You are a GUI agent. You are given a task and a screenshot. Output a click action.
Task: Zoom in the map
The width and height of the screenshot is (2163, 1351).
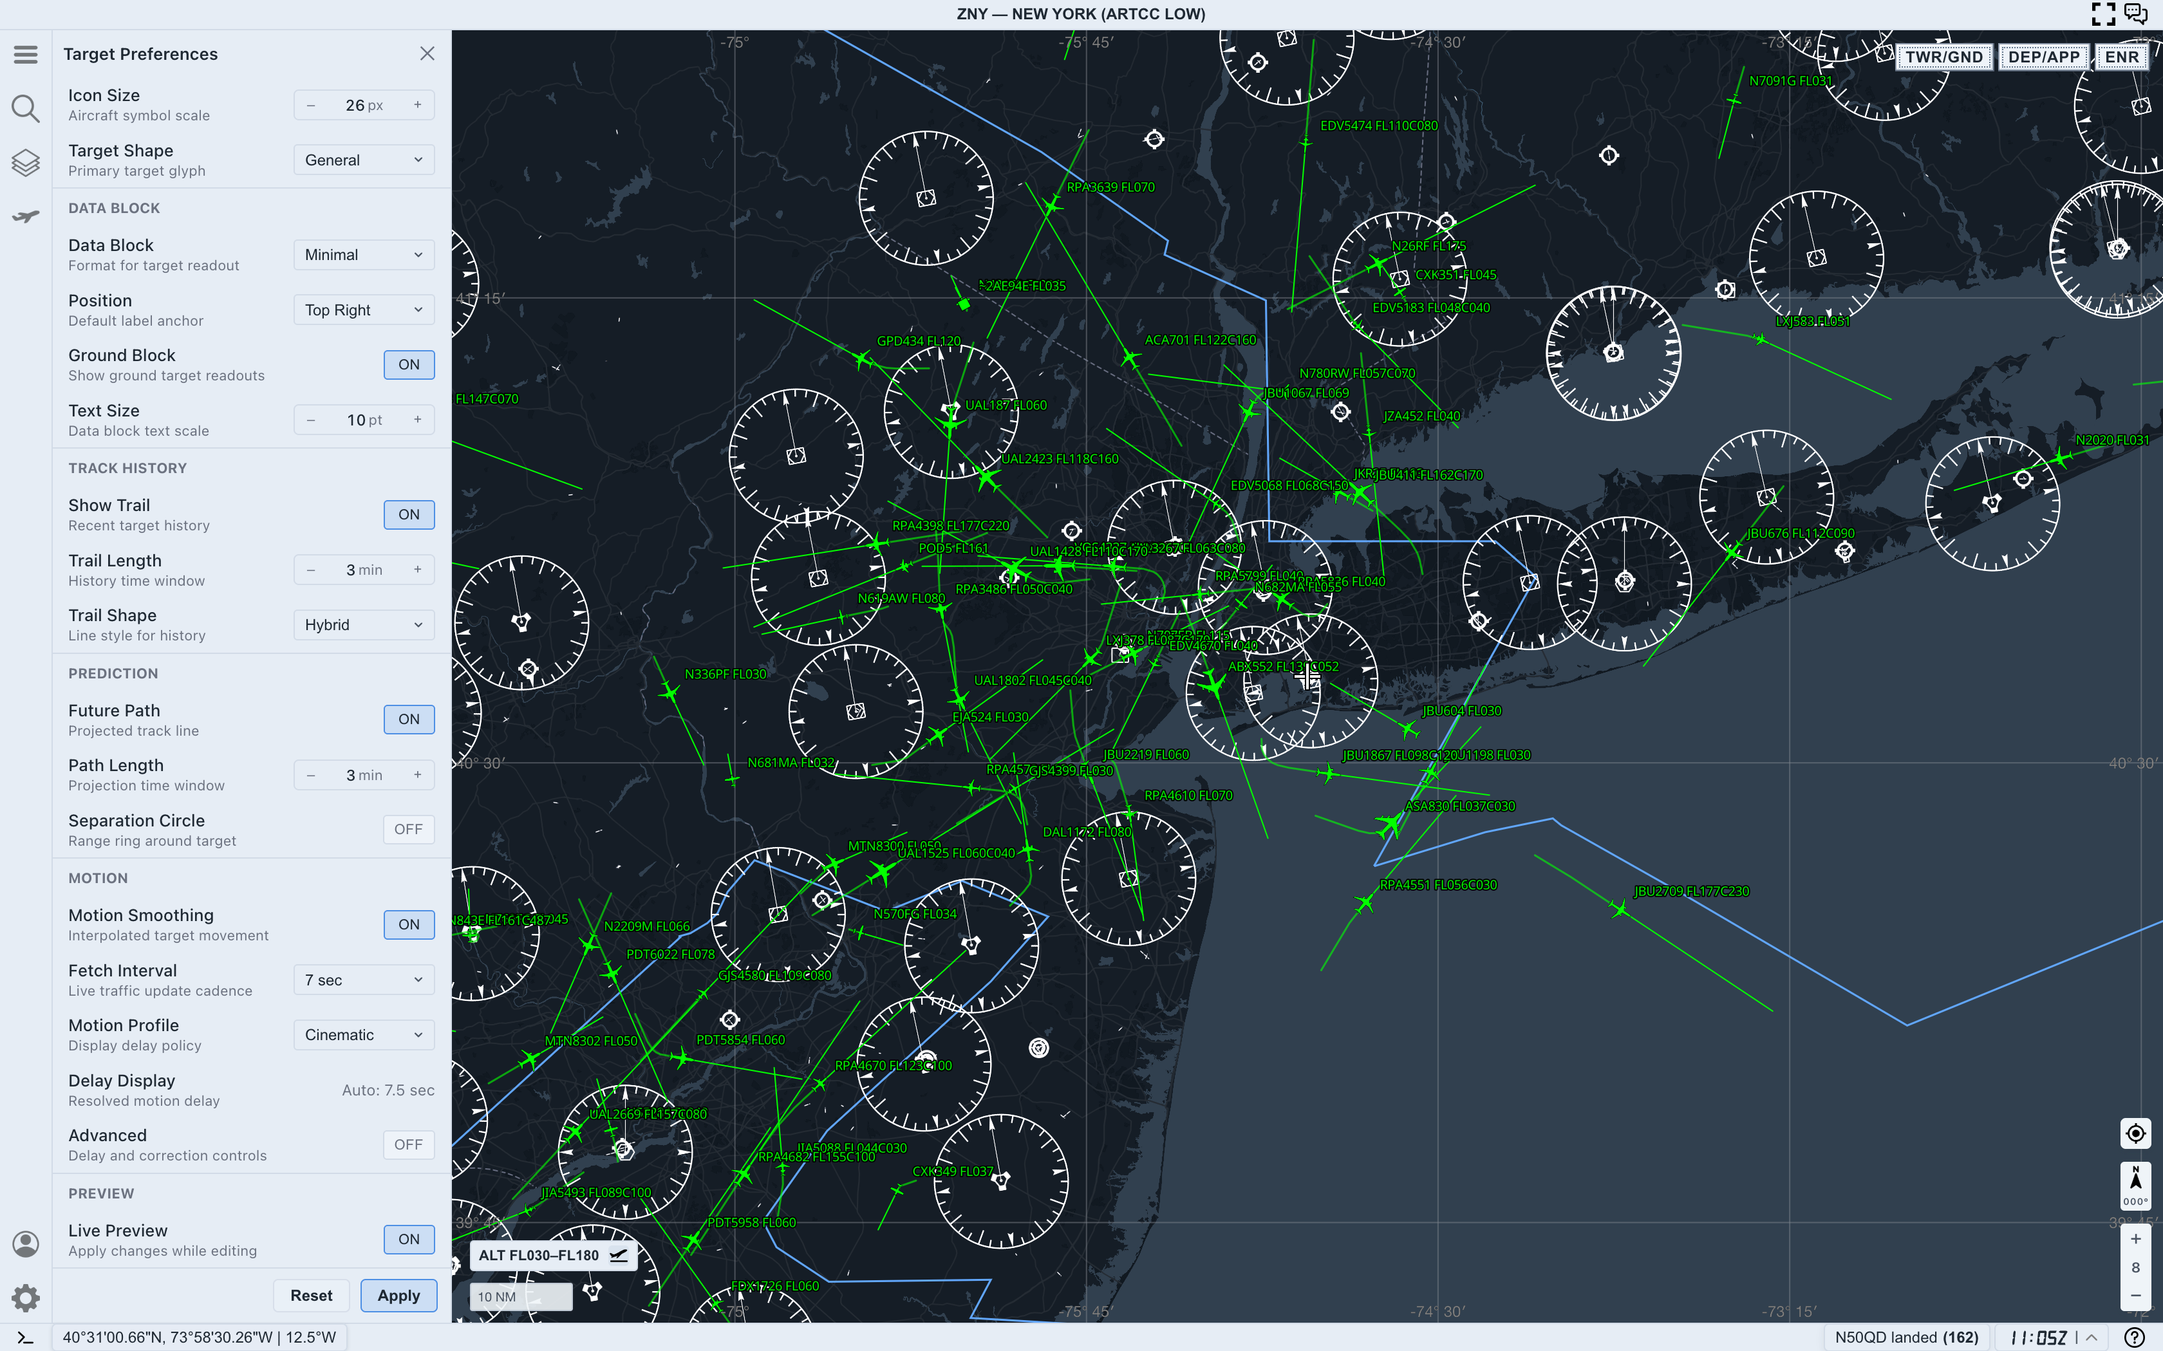click(x=2135, y=1238)
